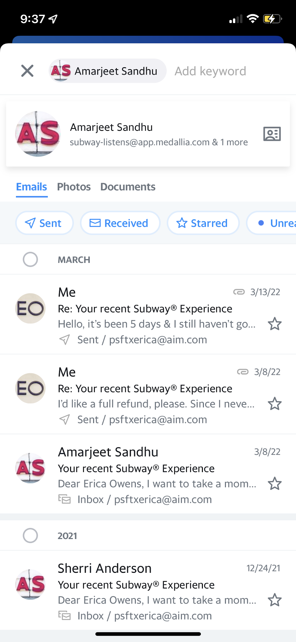Close the contact search view
Image resolution: width=296 pixels, height=642 pixels.
click(27, 71)
